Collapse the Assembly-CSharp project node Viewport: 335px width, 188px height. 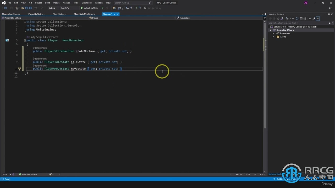(270, 30)
